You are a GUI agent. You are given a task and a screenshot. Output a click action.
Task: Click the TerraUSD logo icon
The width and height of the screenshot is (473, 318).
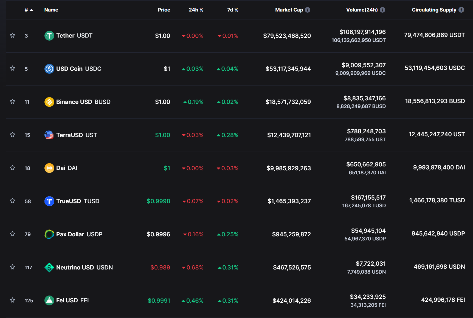point(49,135)
